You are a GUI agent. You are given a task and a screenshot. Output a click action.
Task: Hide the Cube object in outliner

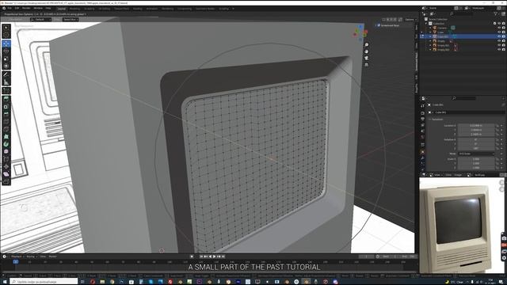(499, 32)
